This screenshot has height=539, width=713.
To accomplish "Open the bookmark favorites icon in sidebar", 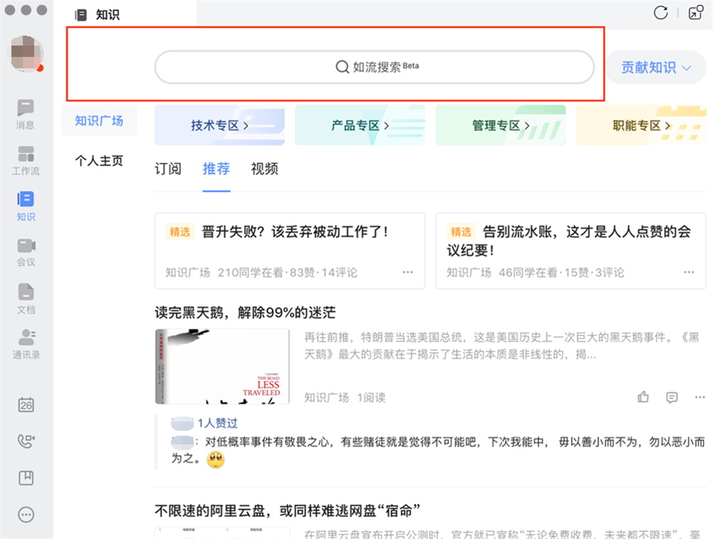I will 26,478.
